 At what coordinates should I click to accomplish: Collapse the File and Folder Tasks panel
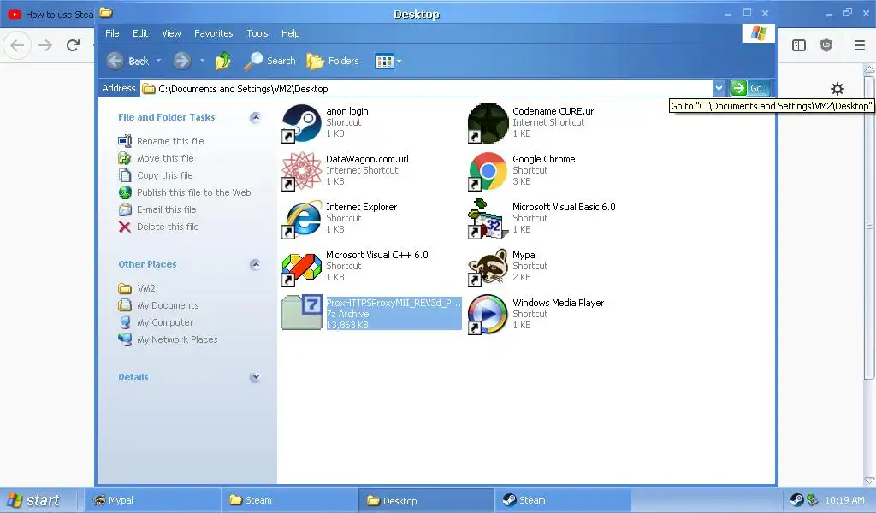click(x=255, y=117)
